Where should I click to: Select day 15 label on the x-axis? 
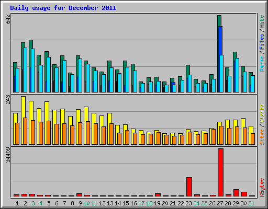point(126,203)
